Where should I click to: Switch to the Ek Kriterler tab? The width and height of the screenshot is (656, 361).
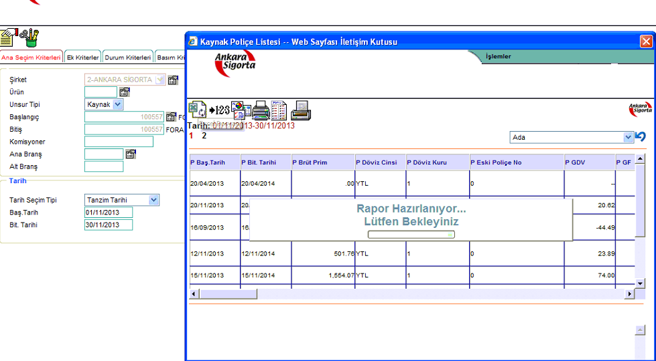tap(82, 57)
